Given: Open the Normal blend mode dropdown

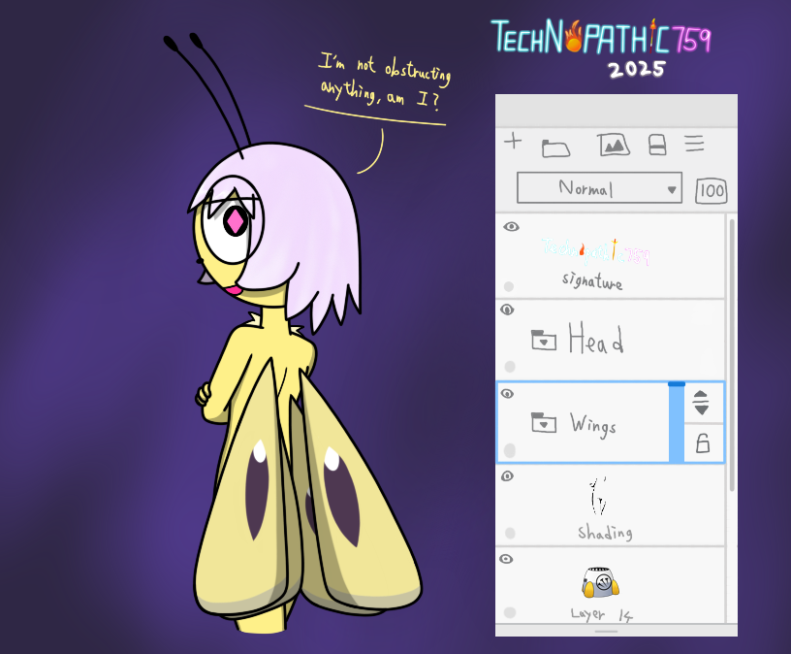Looking at the screenshot, I should point(599,188).
